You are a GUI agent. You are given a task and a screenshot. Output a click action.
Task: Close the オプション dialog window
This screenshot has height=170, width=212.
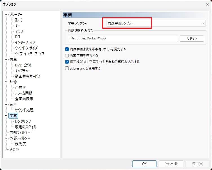pyautogui.click(x=207, y=4)
